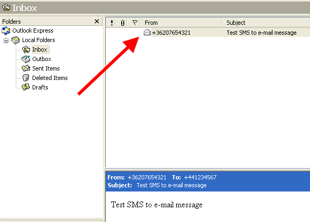Open the Sent Items folder icon
The width and height of the screenshot is (310, 222).
point(26,68)
